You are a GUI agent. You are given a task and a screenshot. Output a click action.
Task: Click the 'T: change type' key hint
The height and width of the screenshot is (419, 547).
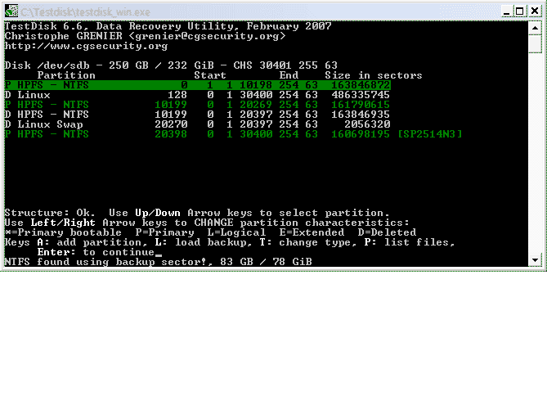308,242
